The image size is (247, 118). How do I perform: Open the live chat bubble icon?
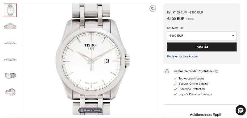(x=241, y=110)
